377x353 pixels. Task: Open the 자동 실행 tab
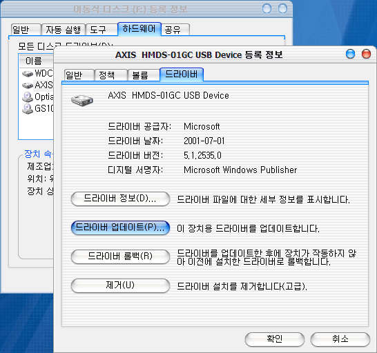pyautogui.click(x=64, y=30)
